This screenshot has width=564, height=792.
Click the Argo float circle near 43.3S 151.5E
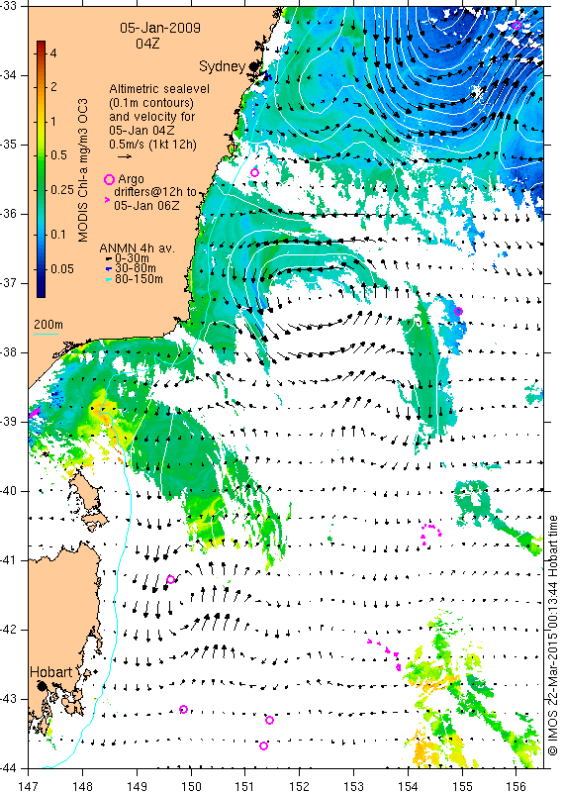pyautogui.click(x=269, y=720)
